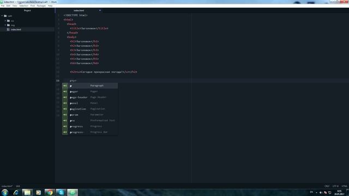Click the Project panel header
The height and width of the screenshot is (196, 349).
27,10
